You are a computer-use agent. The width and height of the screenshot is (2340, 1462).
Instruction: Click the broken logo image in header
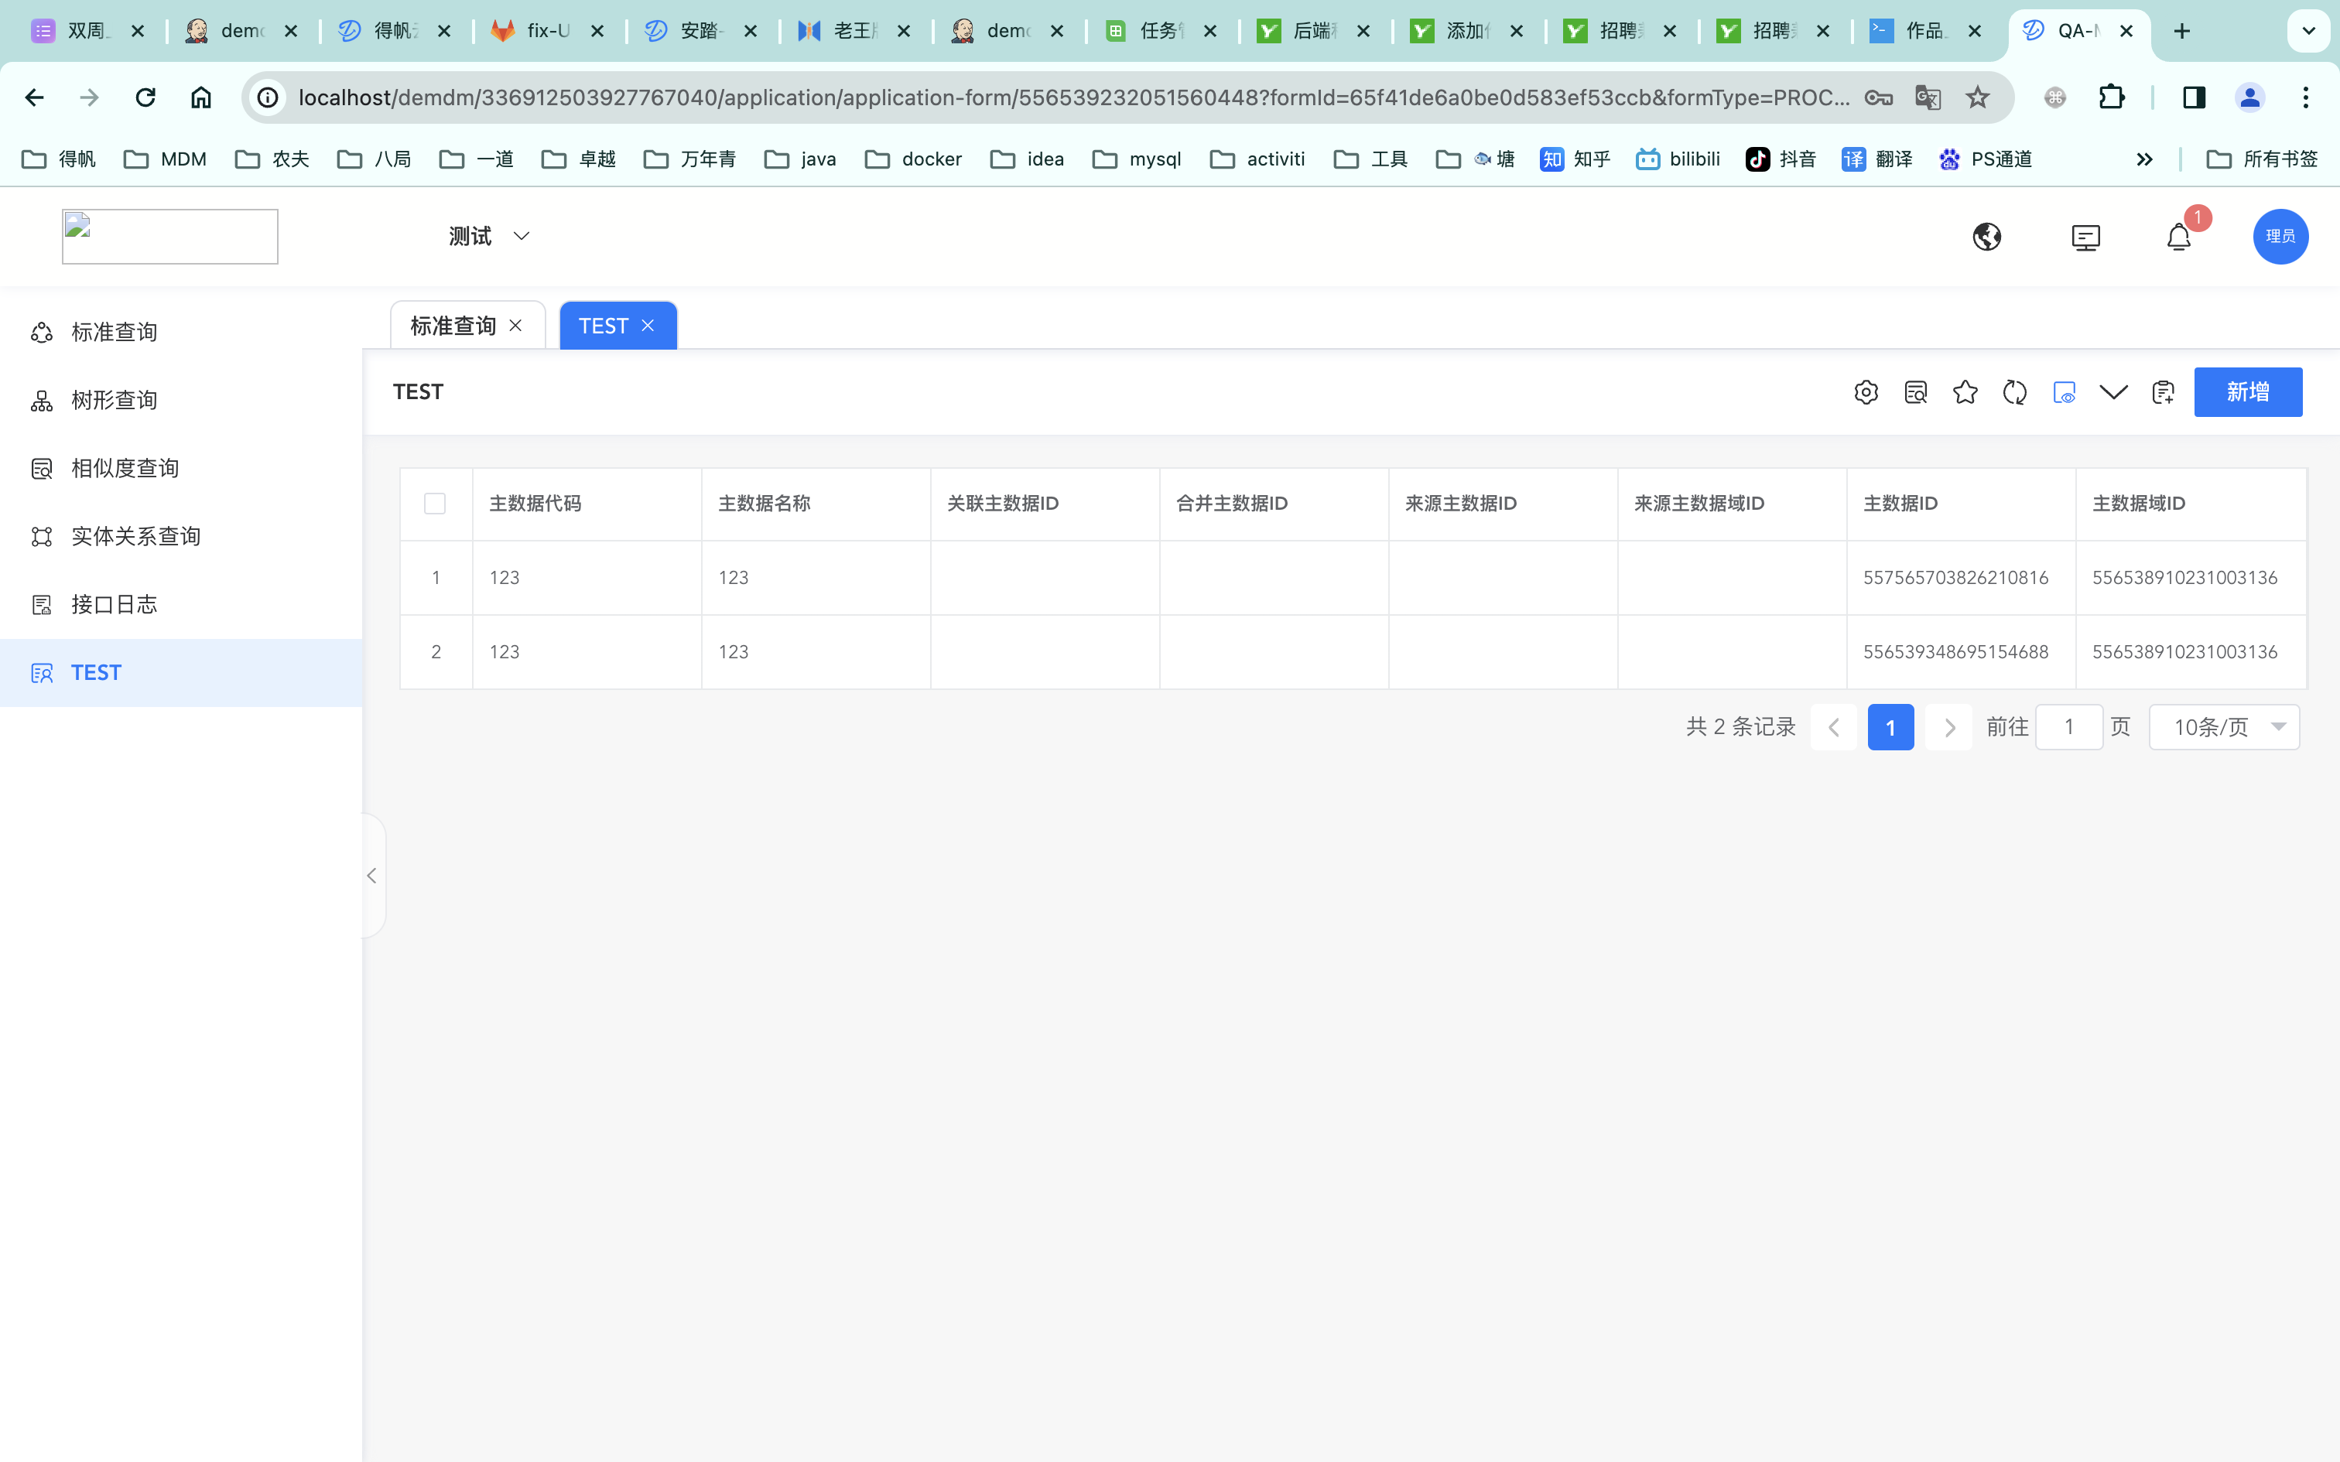click(170, 237)
